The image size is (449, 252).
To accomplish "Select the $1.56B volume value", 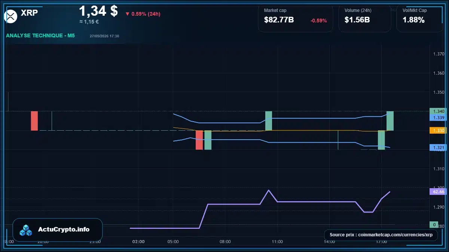I will [x=357, y=20].
